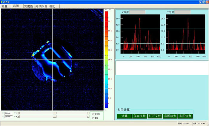Select the 矩形 radio button
This screenshot has height=126, width=209.
pyautogui.click(x=93, y=118)
